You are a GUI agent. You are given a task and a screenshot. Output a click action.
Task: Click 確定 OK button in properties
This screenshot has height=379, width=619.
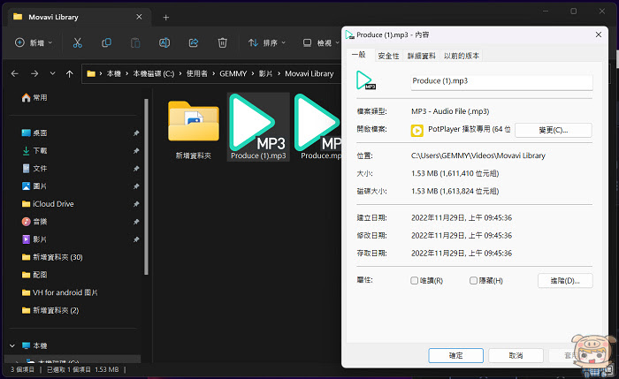click(x=456, y=355)
